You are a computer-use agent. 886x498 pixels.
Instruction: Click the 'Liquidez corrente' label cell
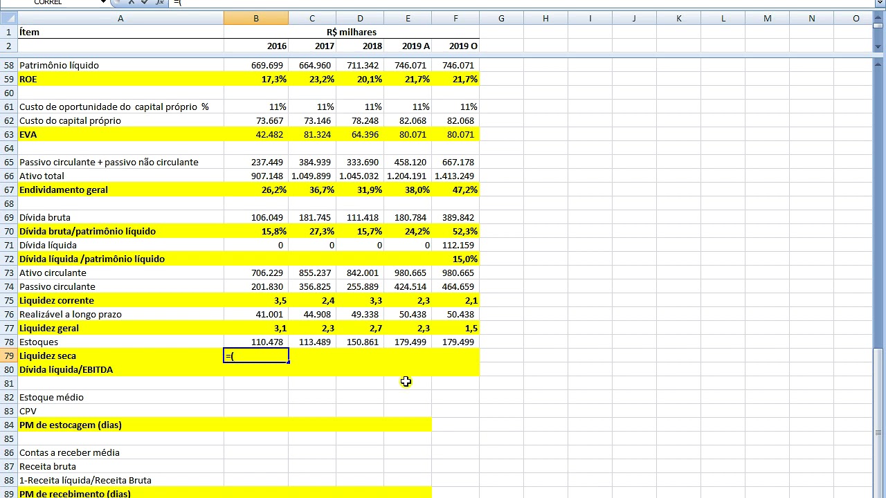(x=120, y=300)
